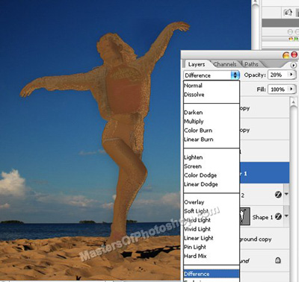Viewport: 299px width, 282px height.
Task: Click the Layers list scroll up arrow
Action: coord(294,102)
